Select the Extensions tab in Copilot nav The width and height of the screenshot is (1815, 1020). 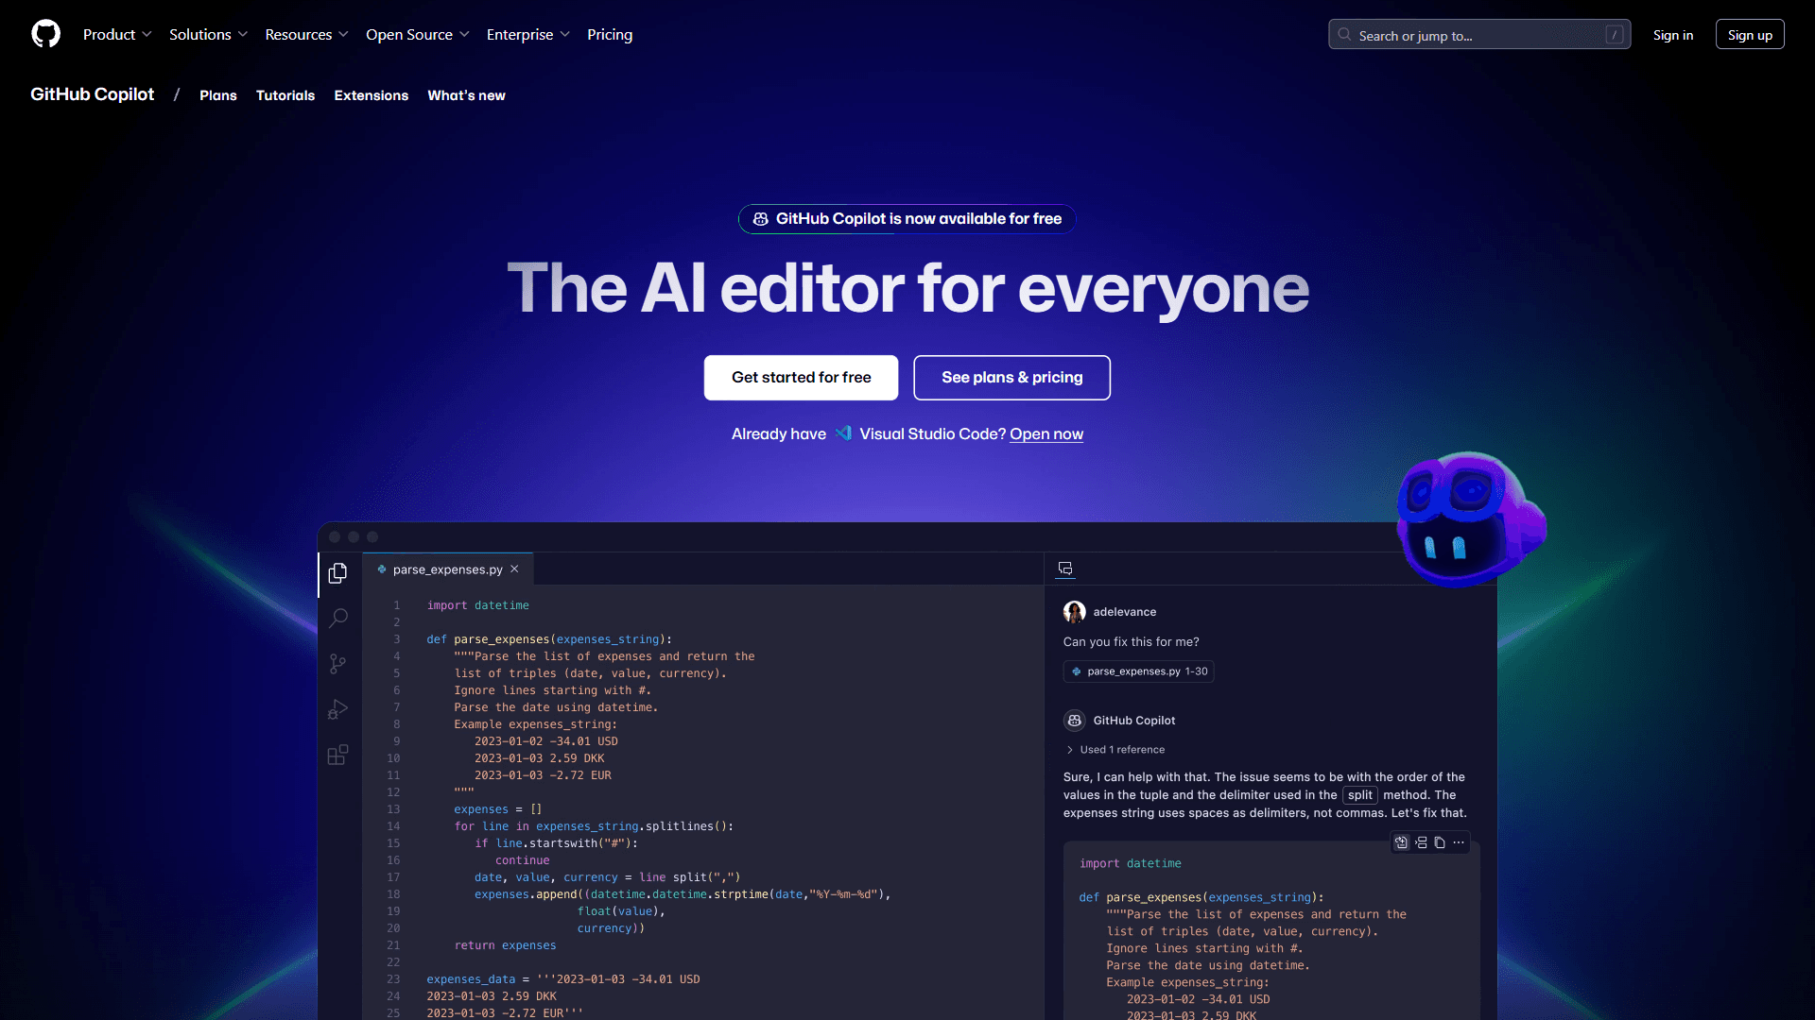[371, 94]
